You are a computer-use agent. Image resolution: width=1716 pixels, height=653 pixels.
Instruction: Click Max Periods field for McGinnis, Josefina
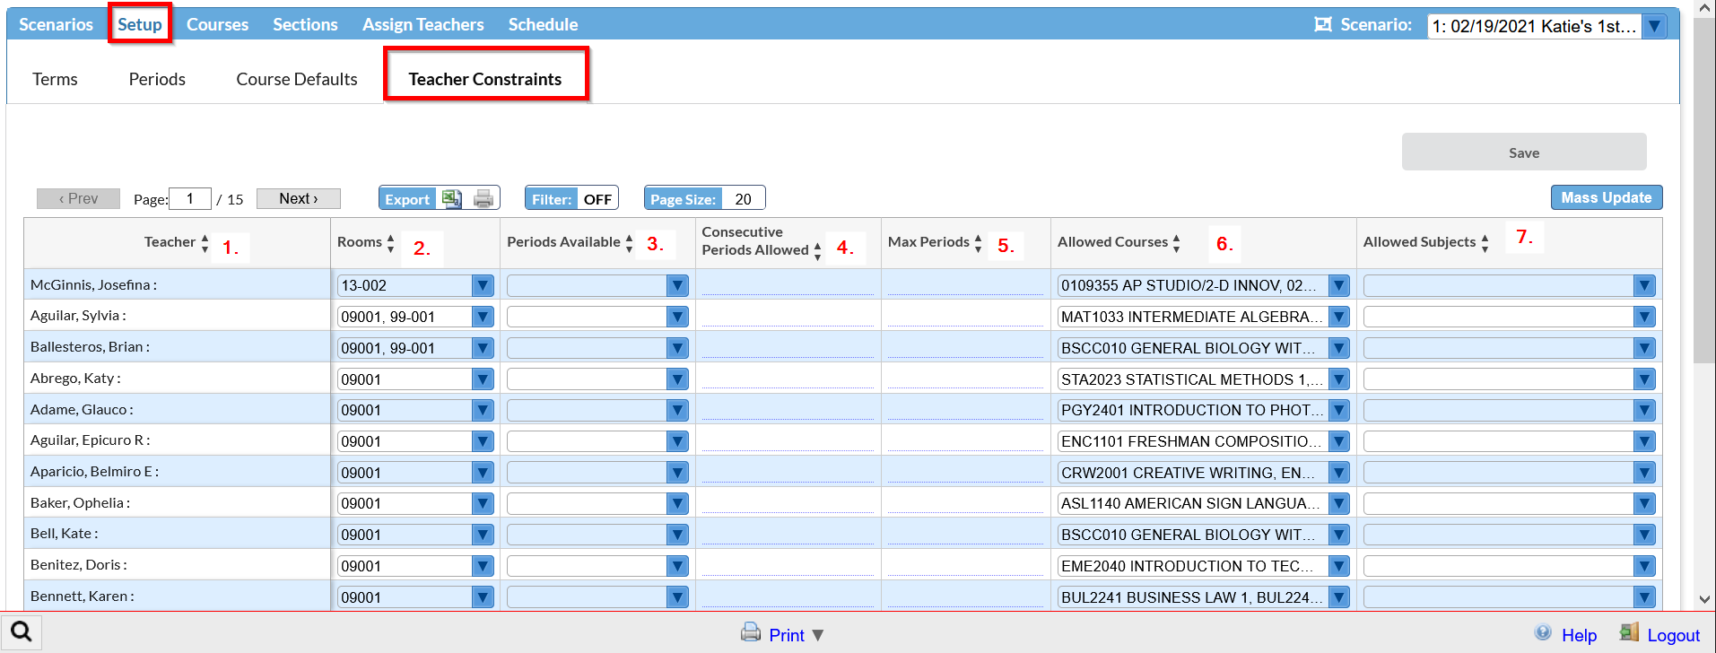tap(965, 285)
